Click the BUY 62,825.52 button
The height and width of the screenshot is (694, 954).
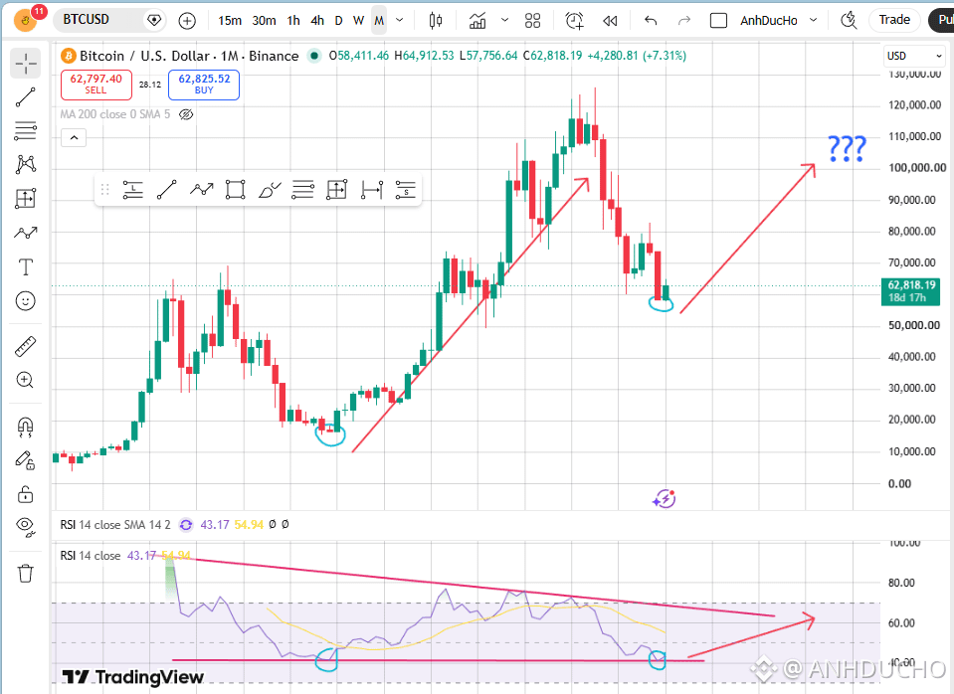coord(204,85)
